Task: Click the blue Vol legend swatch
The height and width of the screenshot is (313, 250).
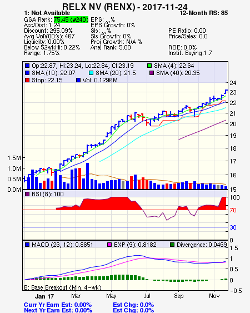Action: click(x=78, y=80)
